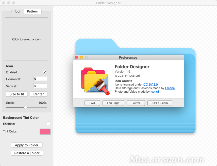This screenshot has height=166, width=217.
Task: Open the icon picker area labeled 'Click to select a icon'
Action: click(x=26, y=39)
